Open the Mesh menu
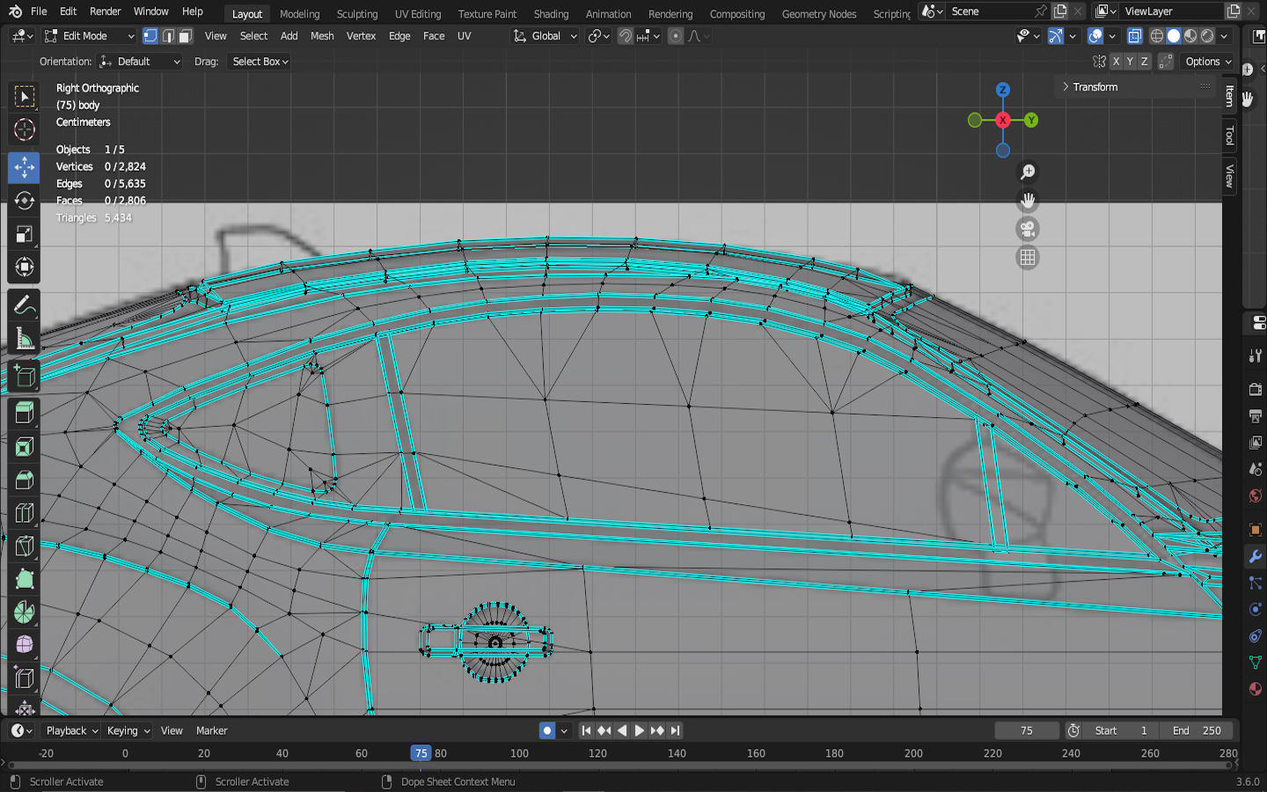The width and height of the screenshot is (1267, 792). pos(322,36)
